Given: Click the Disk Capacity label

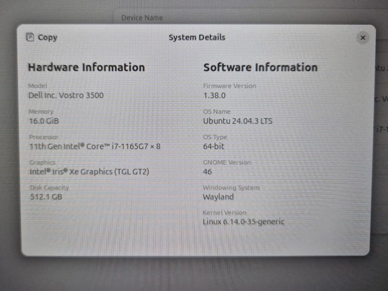Looking at the screenshot, I should (x=49, y=188).
